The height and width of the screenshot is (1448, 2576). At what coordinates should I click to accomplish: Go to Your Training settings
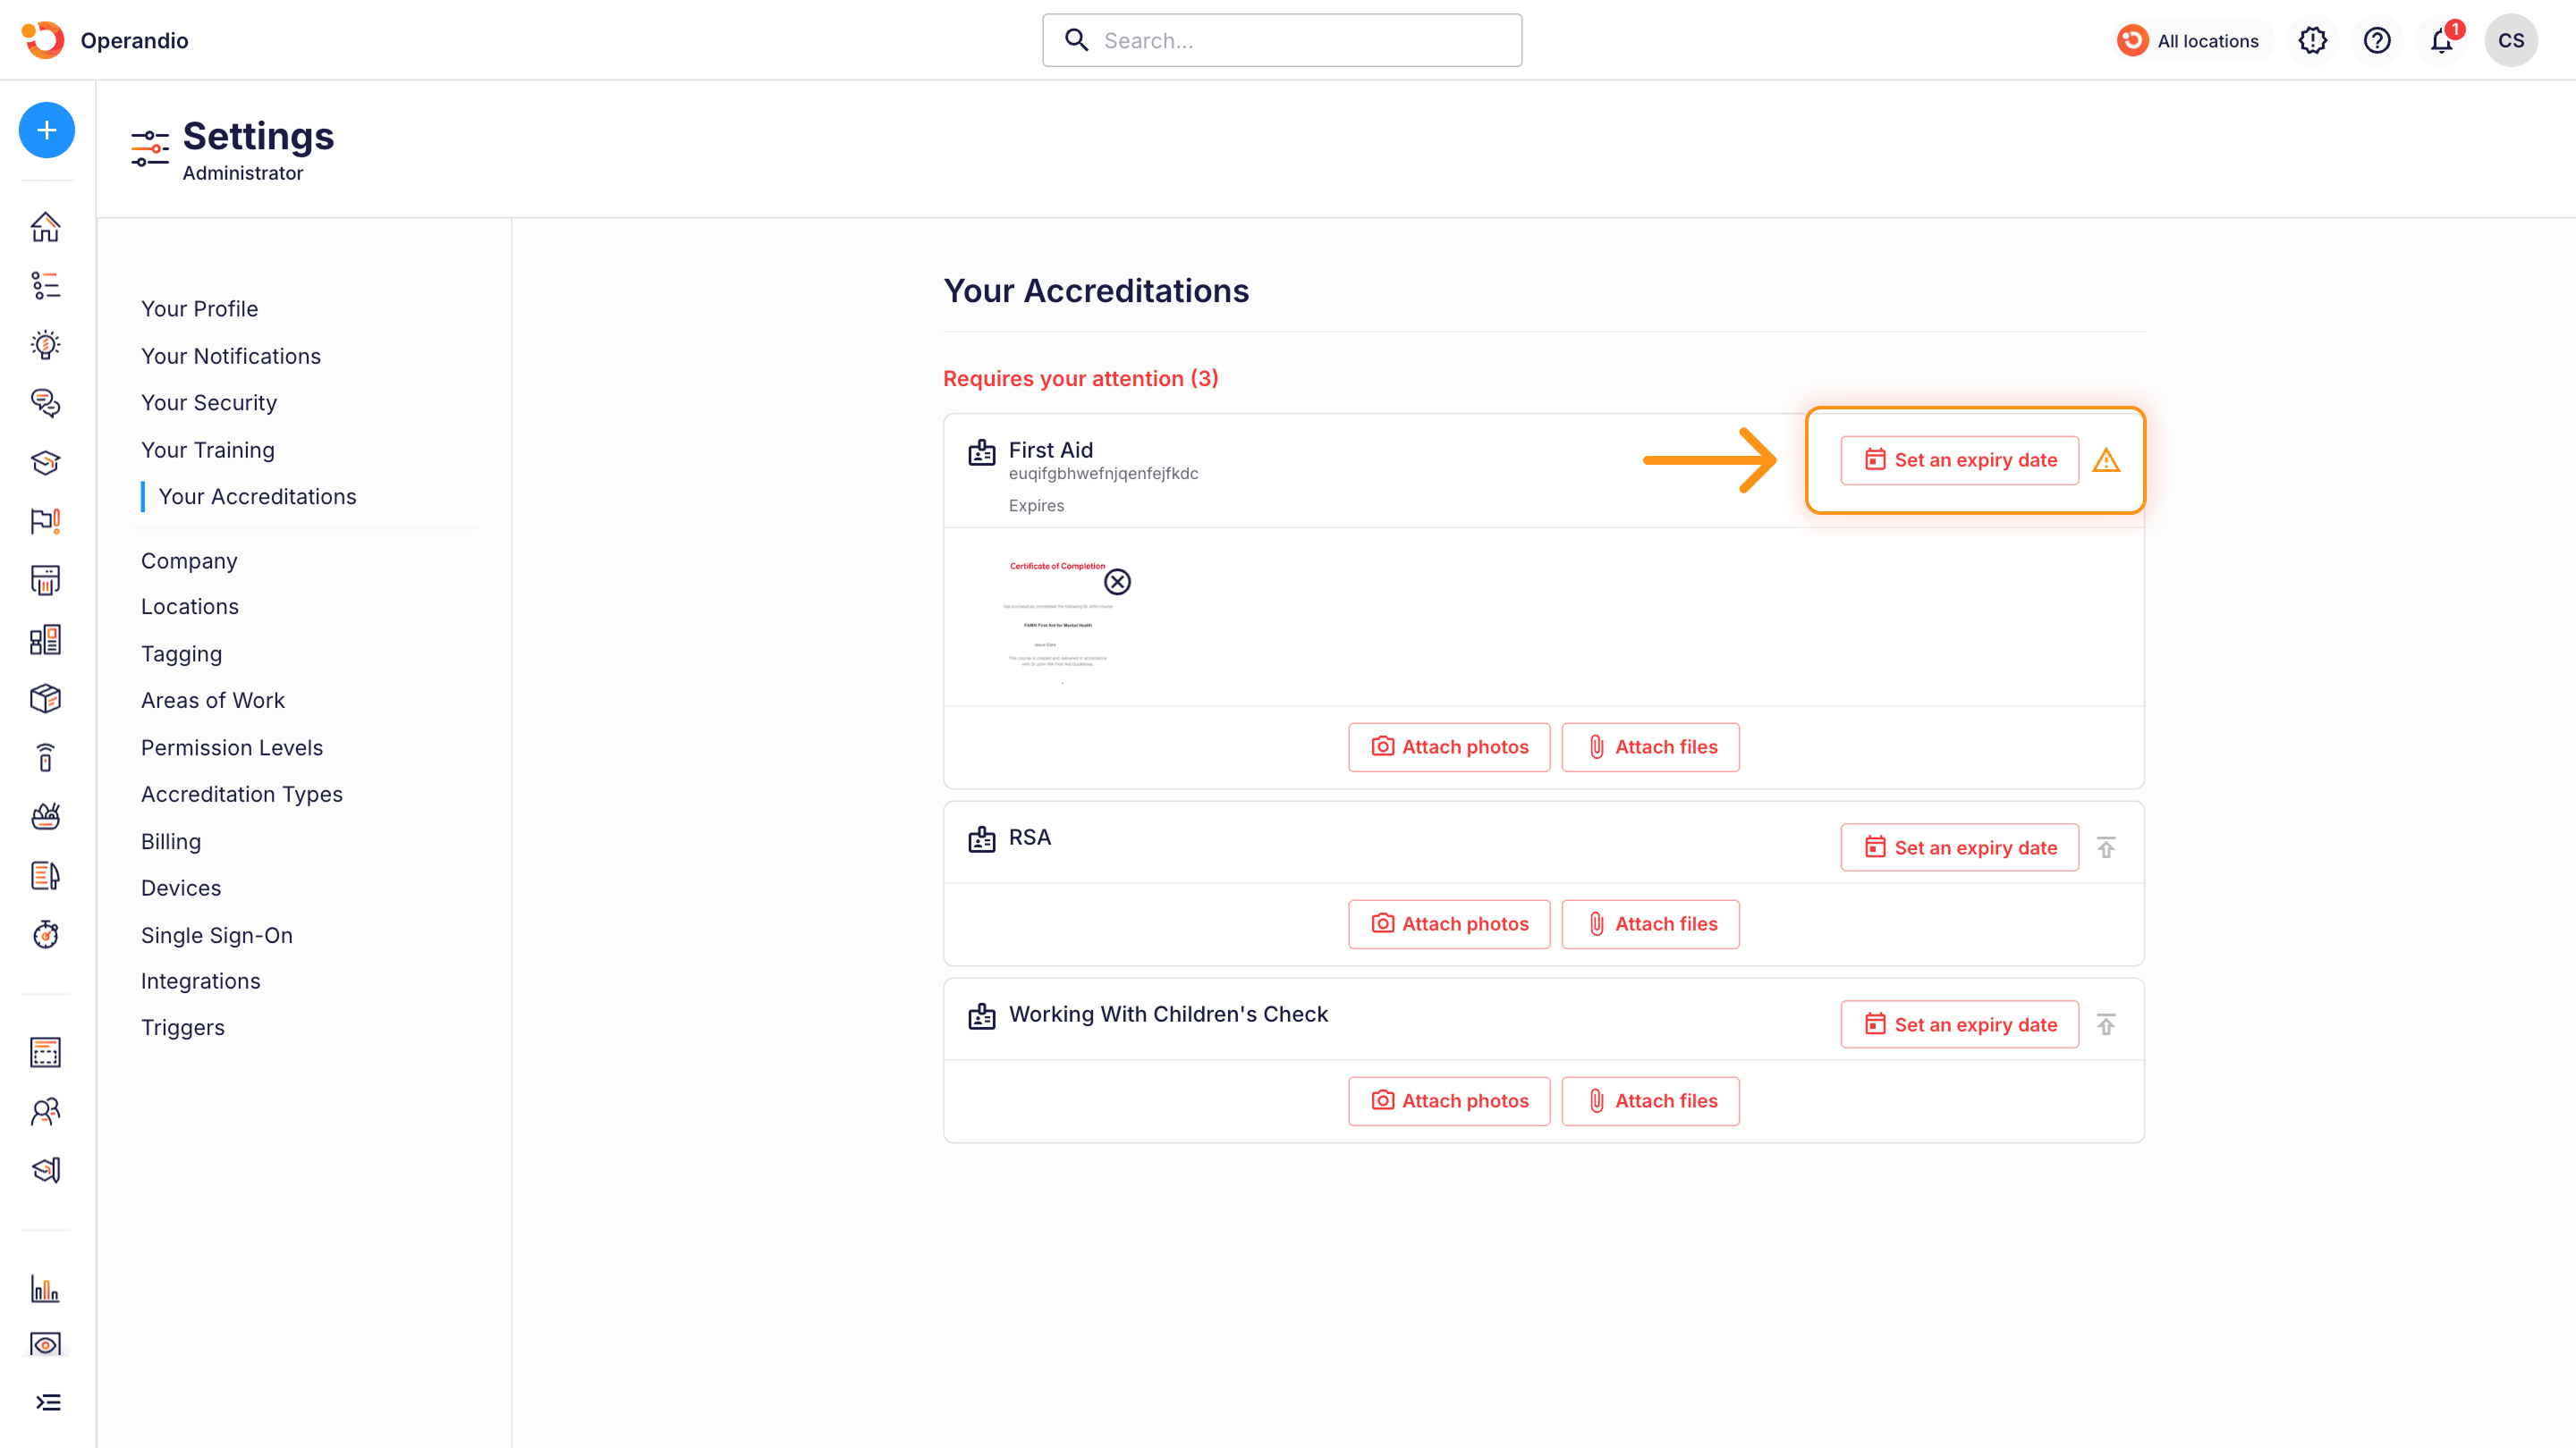click(x=207, y=450)
